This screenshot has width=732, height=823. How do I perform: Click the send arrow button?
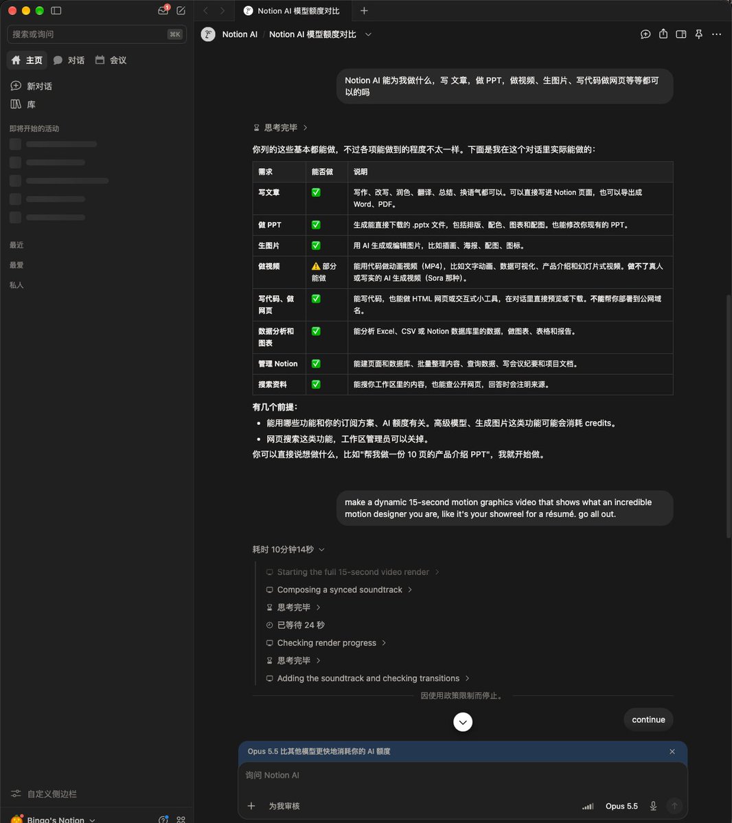pyautogui.click(x=674, y=806)
